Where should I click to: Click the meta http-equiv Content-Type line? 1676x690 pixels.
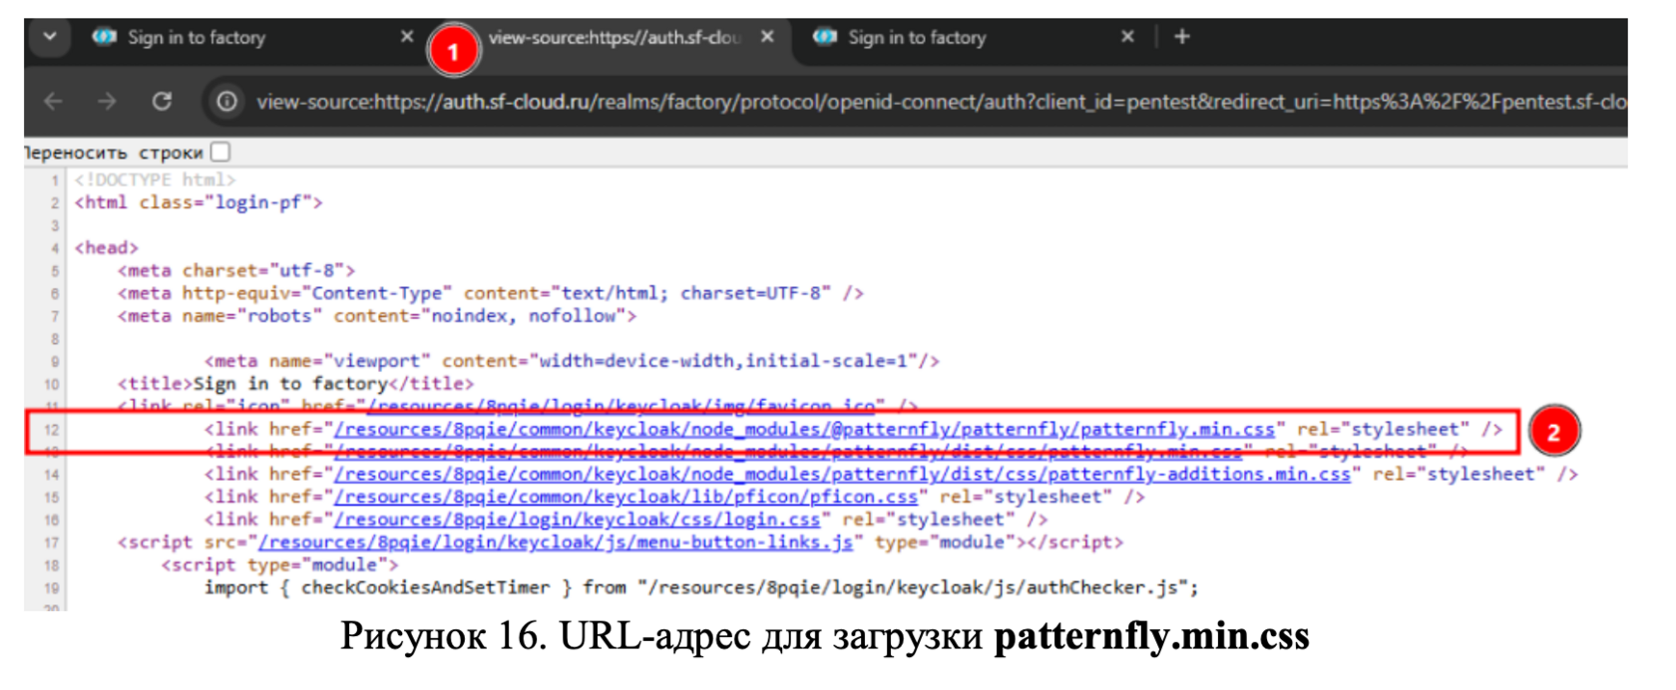click(491, 293)
